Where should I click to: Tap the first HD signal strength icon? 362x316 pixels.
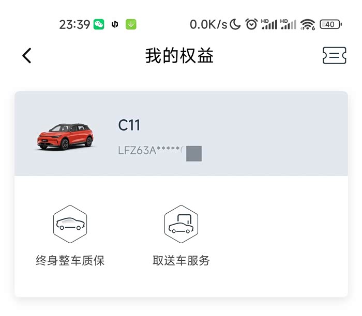point(269,24)
